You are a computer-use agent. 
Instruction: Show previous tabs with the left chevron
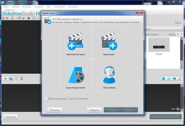click(x=178, y=34)
